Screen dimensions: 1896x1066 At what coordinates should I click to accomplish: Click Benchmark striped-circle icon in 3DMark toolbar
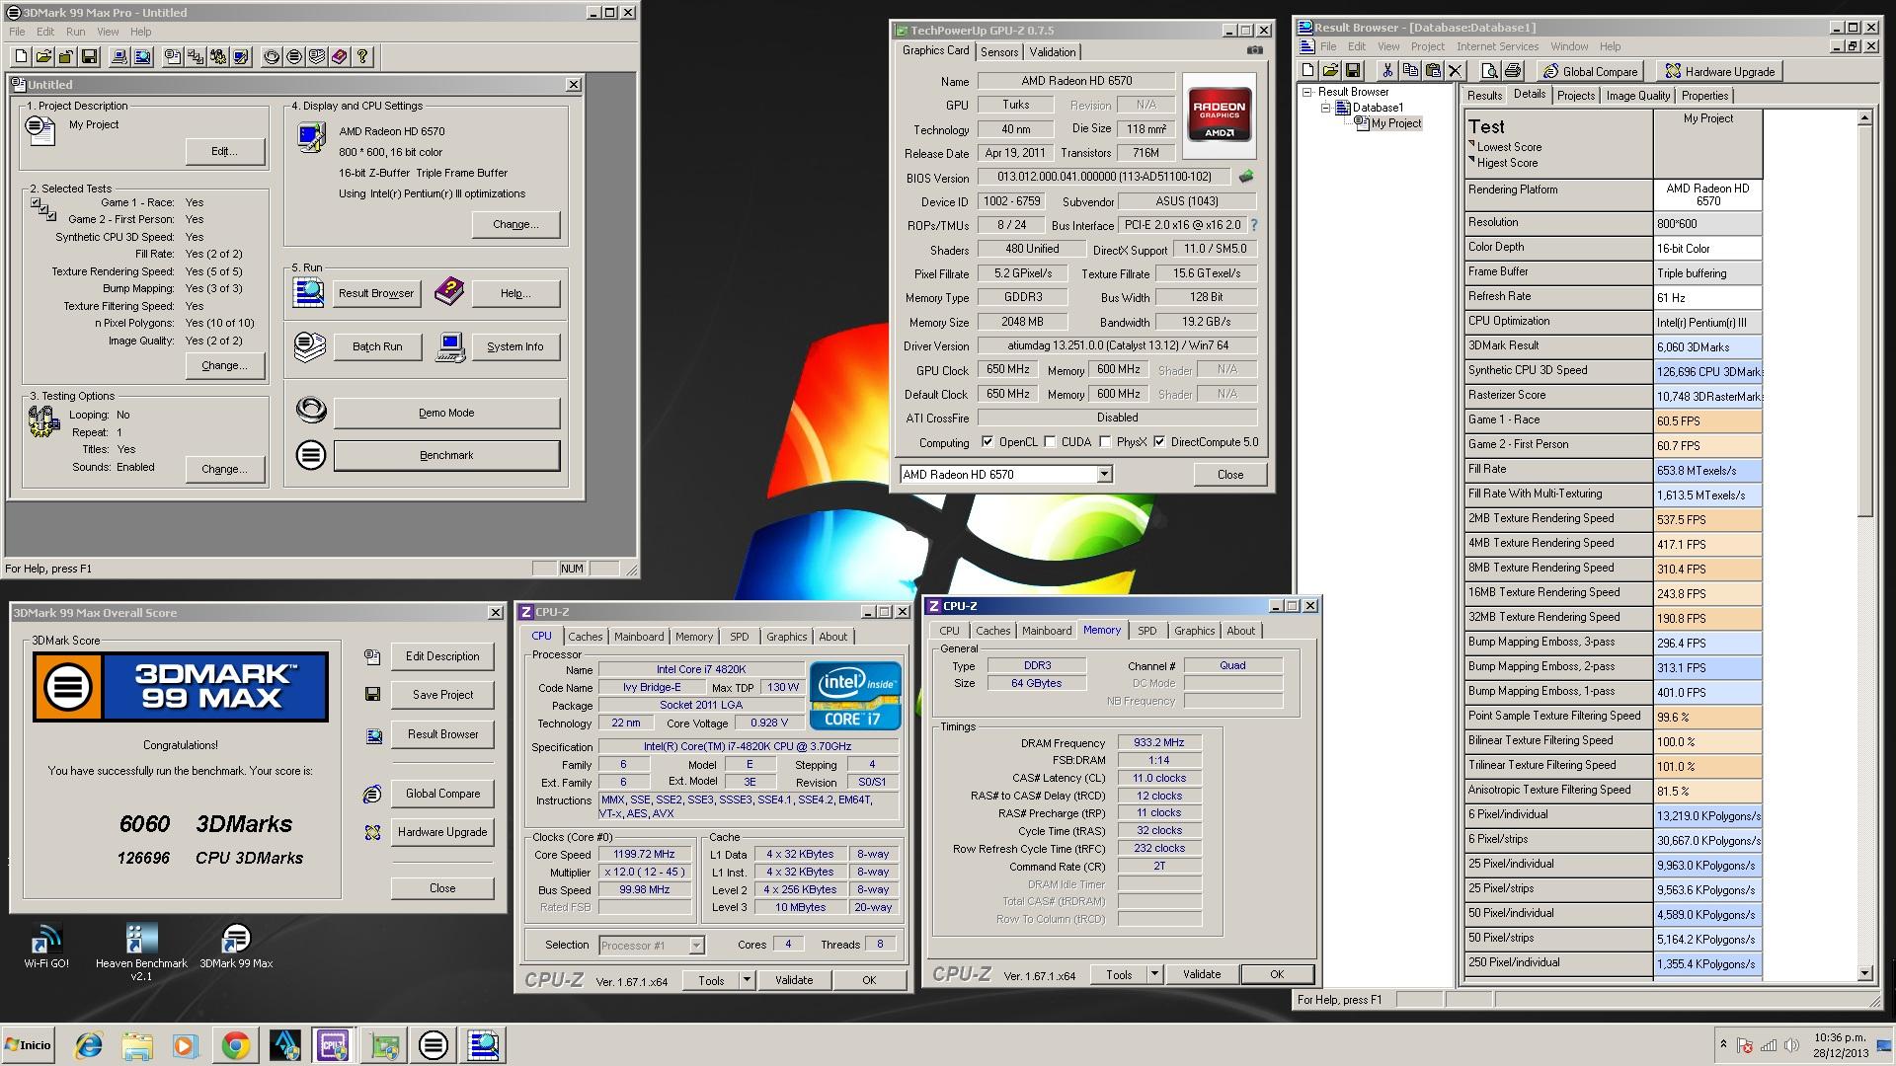pyautogui.click(x=294, y=56)
